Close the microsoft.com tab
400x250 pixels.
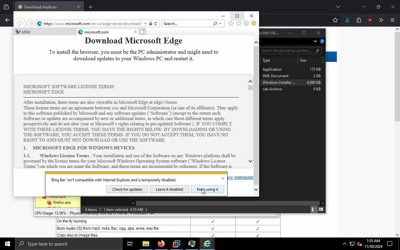point(136,32)
